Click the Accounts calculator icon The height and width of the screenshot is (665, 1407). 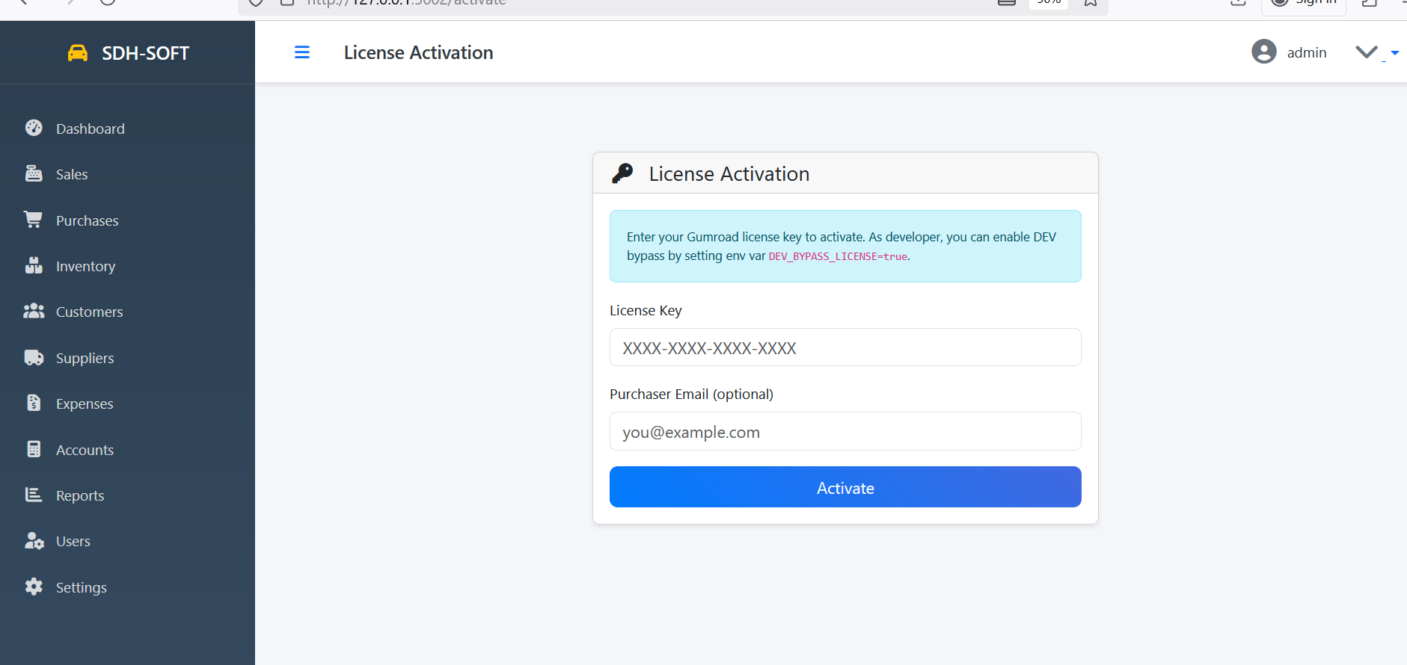point(34,449)
